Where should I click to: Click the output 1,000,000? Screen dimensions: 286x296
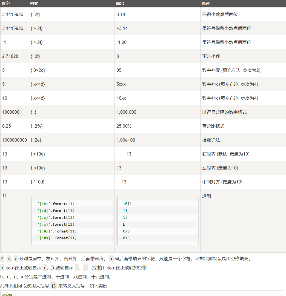[x=126, y=112]
